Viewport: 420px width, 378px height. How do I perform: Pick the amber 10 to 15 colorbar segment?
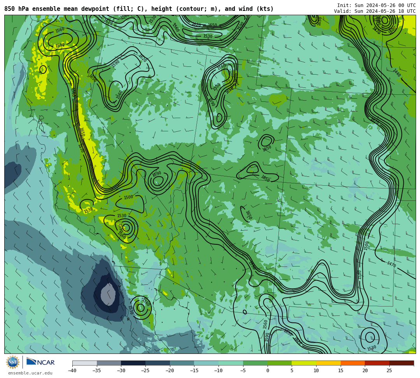(x=328, y=363)
